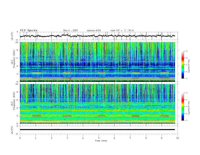Click time axis end tick label "10"
Screen dimensions: 200x155
click(x=178, y=138)
